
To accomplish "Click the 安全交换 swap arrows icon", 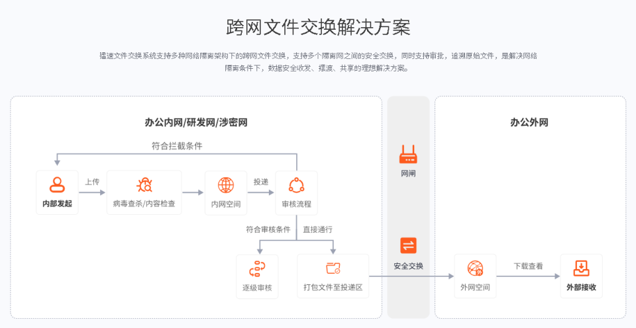I will click(x=408, y=245).
